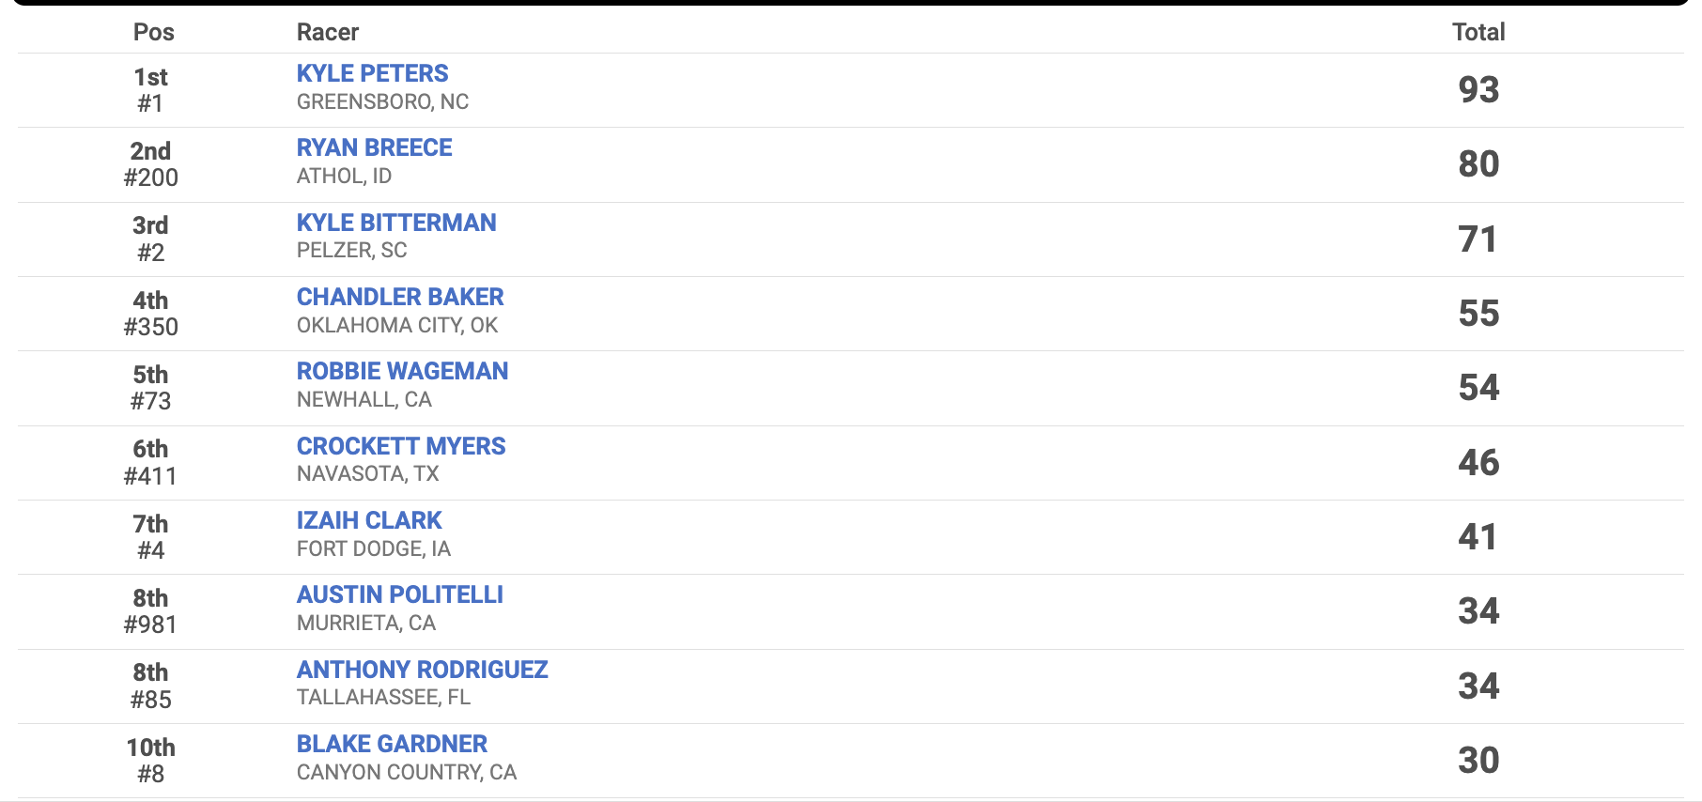Select the Austin Politelli link
The width and height of the screenshot is (1702, 802).
click(400, 594)
